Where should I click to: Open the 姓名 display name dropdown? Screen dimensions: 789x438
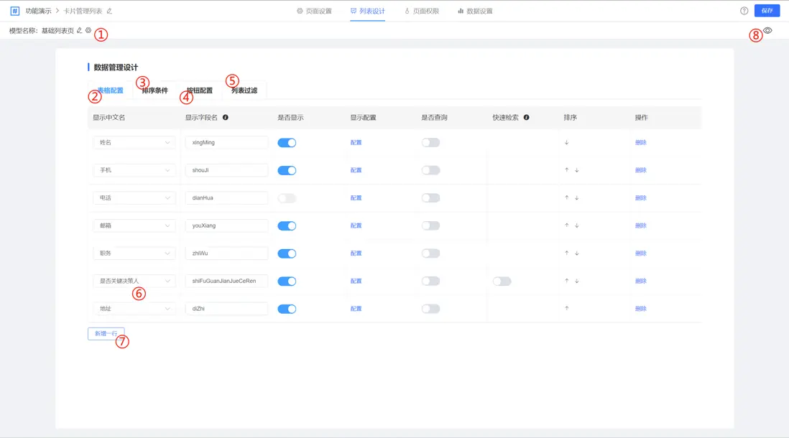(x=134, y=142)
